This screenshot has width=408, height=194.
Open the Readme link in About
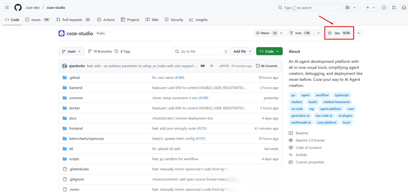tap(298, 133)
